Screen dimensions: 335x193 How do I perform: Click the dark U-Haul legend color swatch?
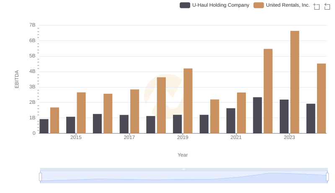[185, 5]
